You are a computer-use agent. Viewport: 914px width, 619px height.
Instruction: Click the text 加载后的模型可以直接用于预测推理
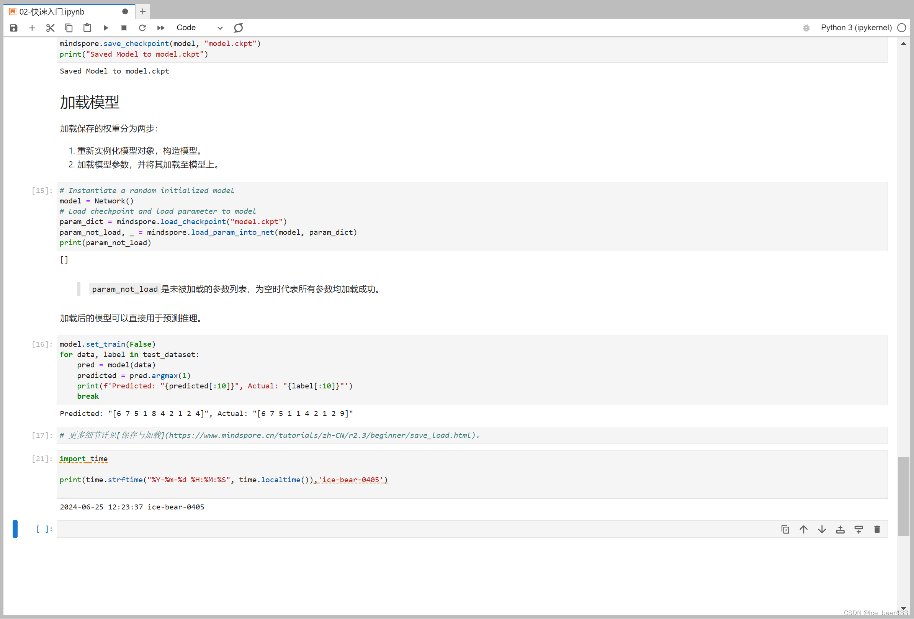coord(131,318)
